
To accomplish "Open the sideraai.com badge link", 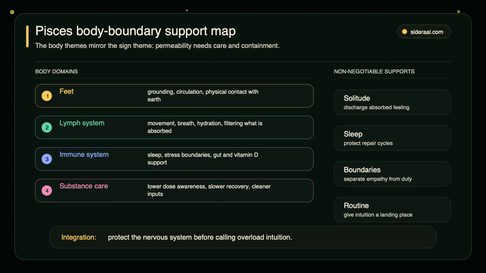I will [x=424, y=32].
